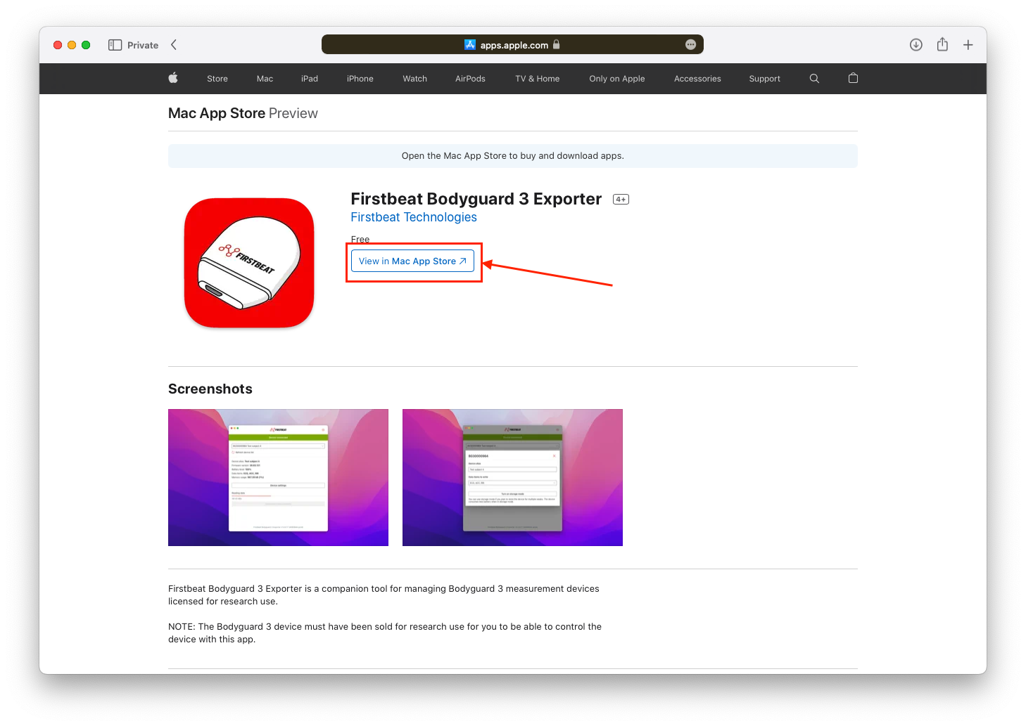Click the NOTE paragraph about research use
The image size is (1026, 726).
tap(385, 633)
